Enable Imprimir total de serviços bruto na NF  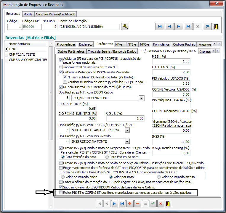coord(60,67)
